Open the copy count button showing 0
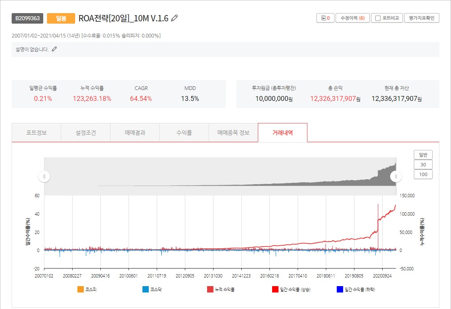The image size is (451, 309). point(325,18)
